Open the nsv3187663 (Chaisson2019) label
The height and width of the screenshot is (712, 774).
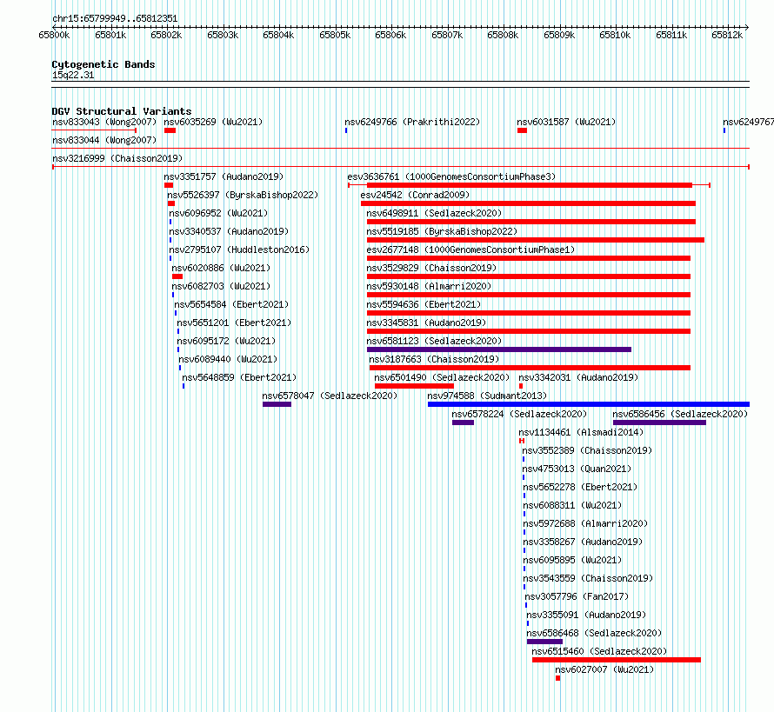pos(434,359)
